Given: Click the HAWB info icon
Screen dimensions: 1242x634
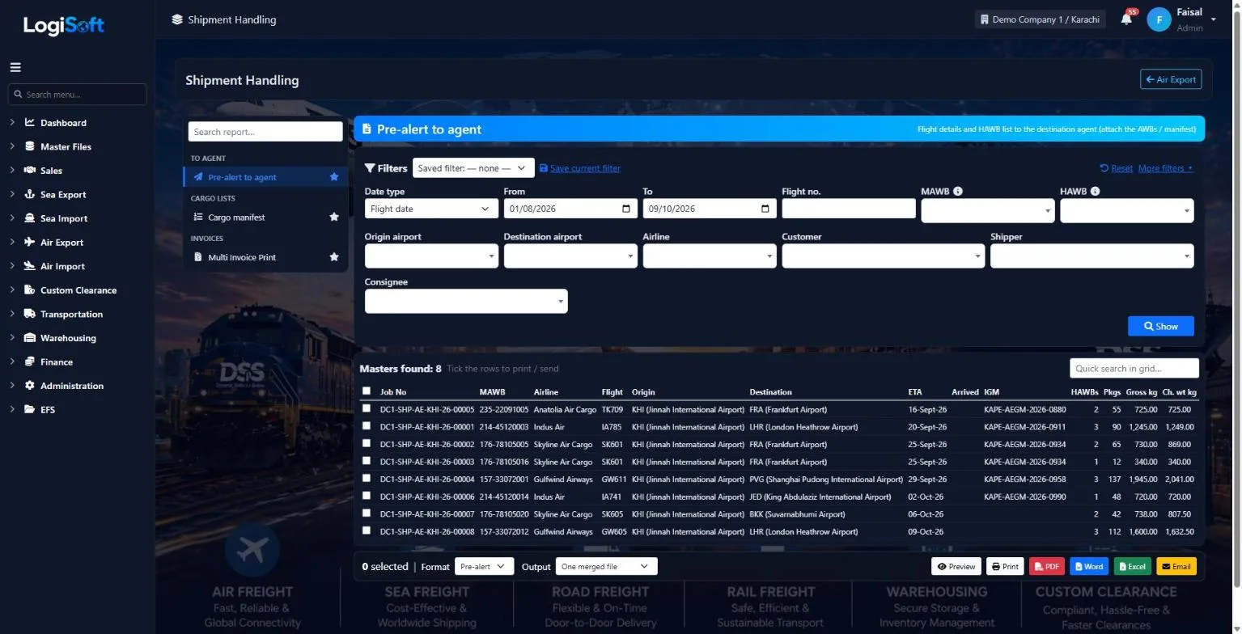Looking at the screenshot, I should 1095,192.
